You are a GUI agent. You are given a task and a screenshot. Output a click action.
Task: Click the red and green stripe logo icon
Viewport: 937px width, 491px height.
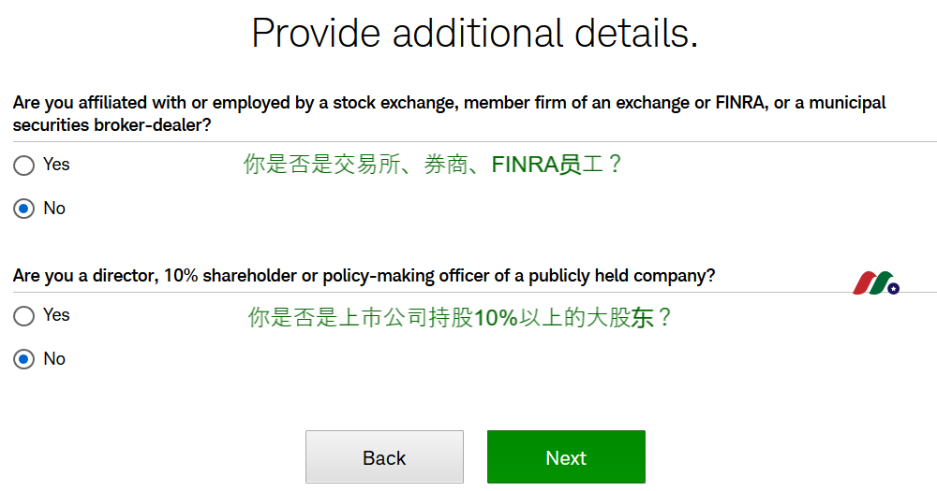pyautogui.click(x=875, y=282)
